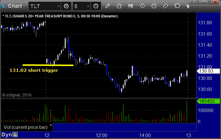Viewport: 221px width, 139px height.
Task: Click the 130.80 price axis label
Action: tap(205, 78)
